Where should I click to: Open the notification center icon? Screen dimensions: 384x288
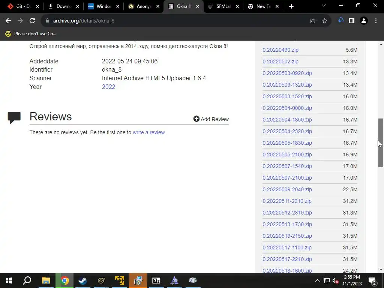tap(372, 281)
